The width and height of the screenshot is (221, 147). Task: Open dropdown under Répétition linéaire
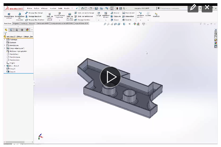click(x=106, y=20)
